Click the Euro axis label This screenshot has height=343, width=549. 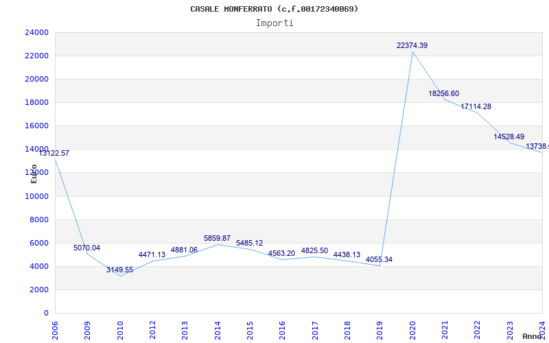pos(34,174)
